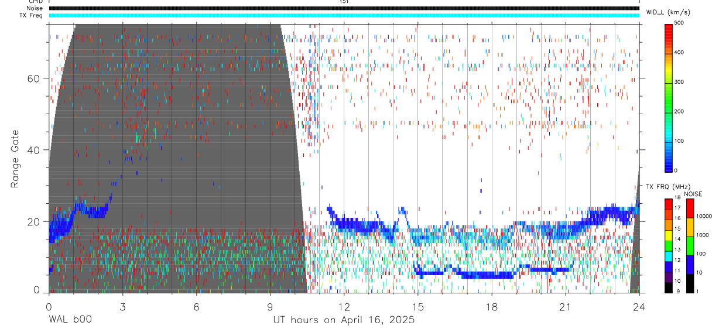Click the black Noise strip above the plot

coord(344,8)
